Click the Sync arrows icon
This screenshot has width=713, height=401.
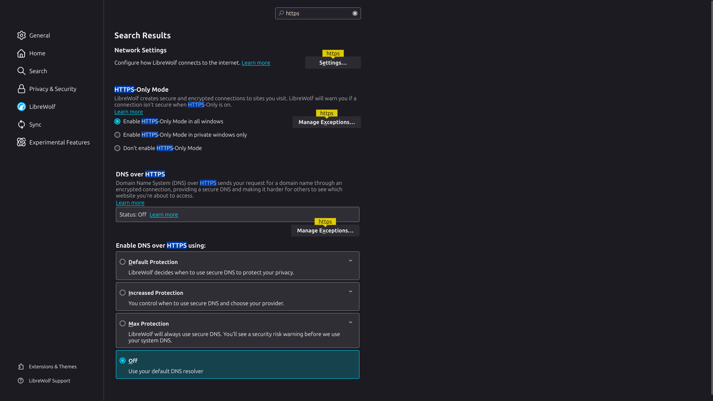click(22, 124)
